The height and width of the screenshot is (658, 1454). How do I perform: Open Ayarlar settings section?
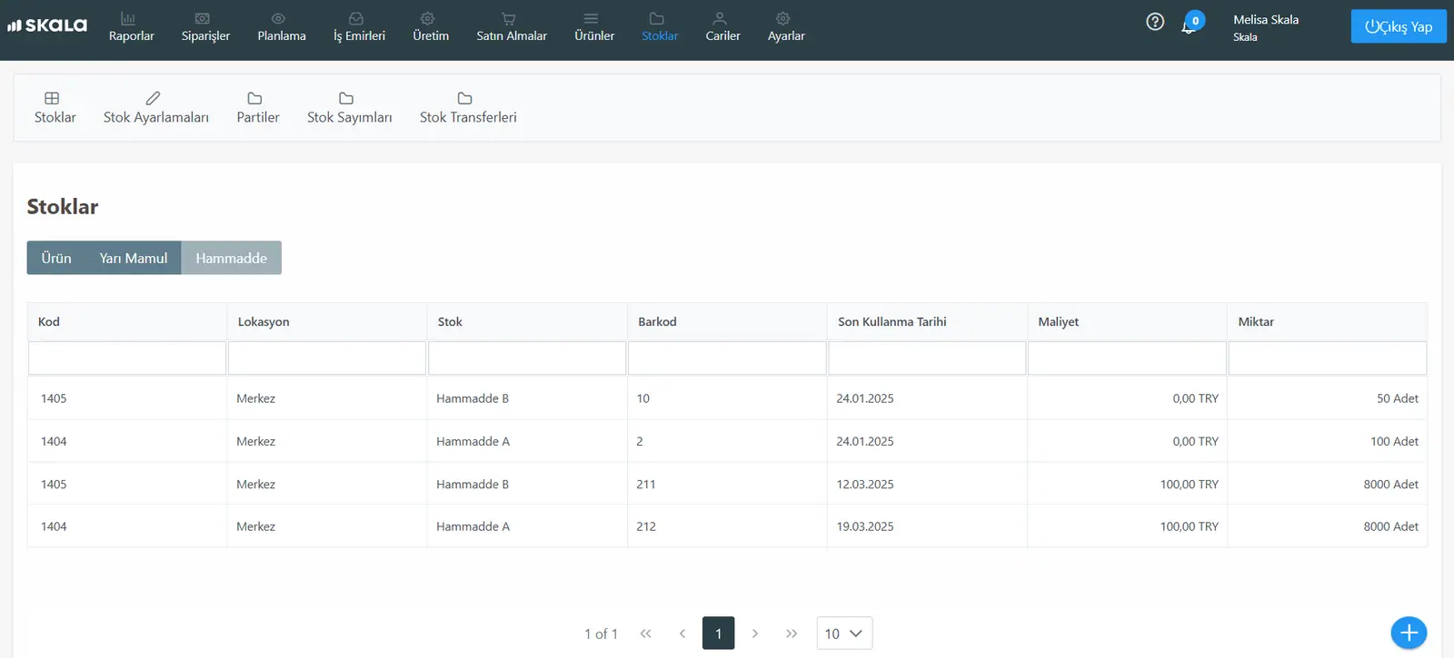coord(786,27)
